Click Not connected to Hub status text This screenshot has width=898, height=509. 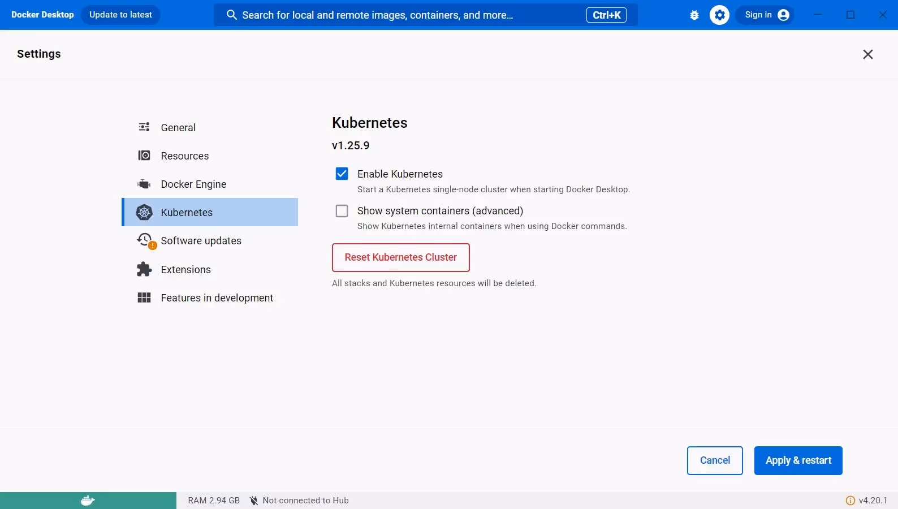305,501
